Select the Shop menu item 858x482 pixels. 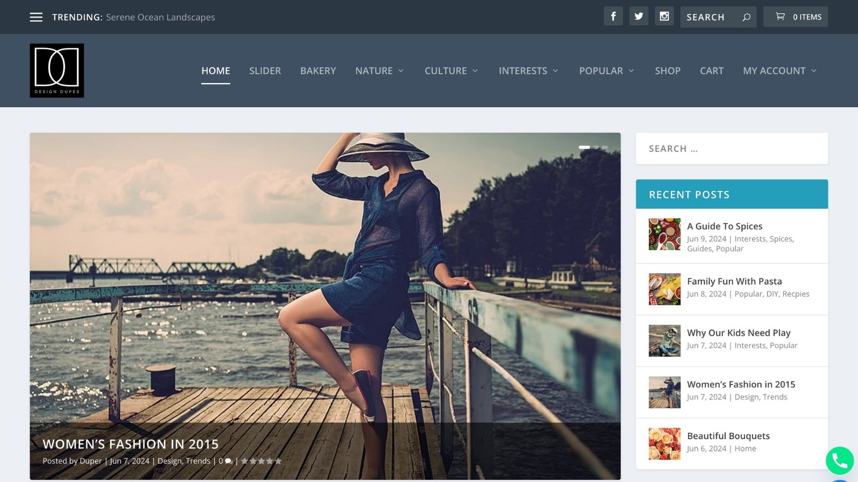pos(667,71)
